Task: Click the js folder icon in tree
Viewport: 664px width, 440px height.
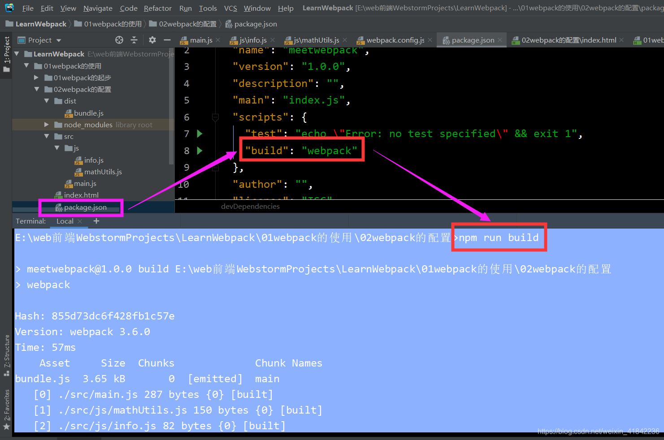Action: pyautogui.click(x=69, y=148)
